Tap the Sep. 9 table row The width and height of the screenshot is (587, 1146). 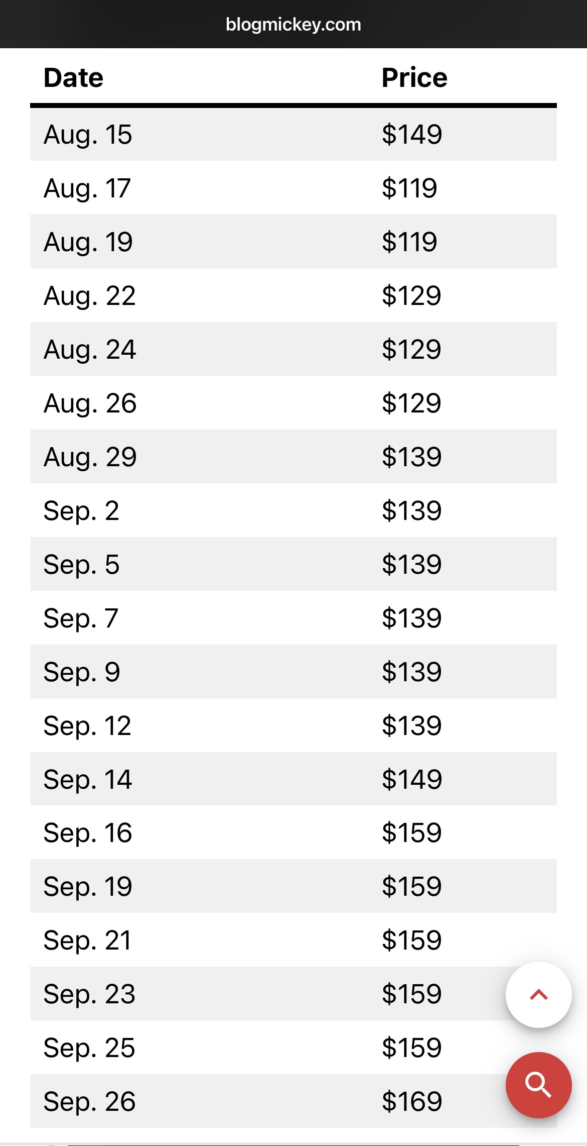pyautogui.click(x=293, y=672)
